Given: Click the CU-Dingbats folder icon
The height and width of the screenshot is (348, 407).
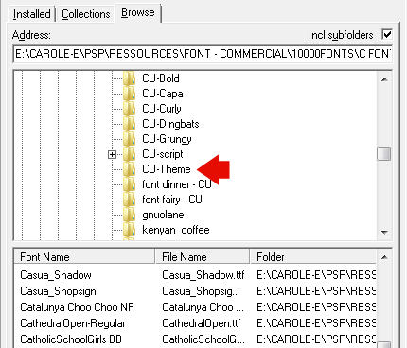Looking at the screenshot, I should (x=130, y=124).
